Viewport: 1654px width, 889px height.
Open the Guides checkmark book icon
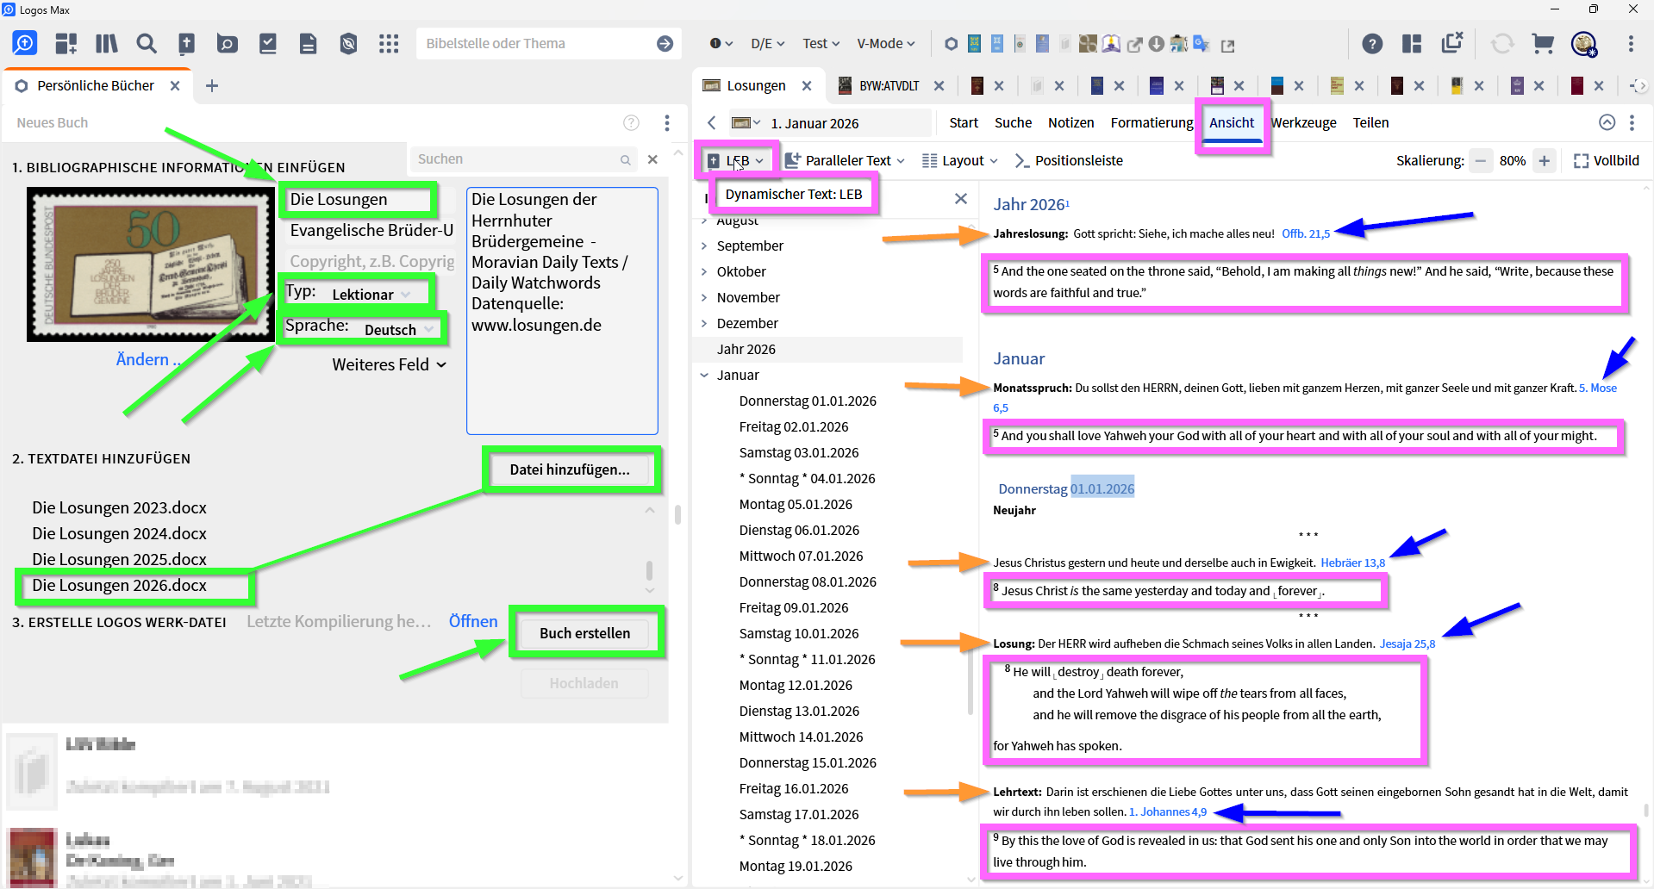click(x=268, y=43)
